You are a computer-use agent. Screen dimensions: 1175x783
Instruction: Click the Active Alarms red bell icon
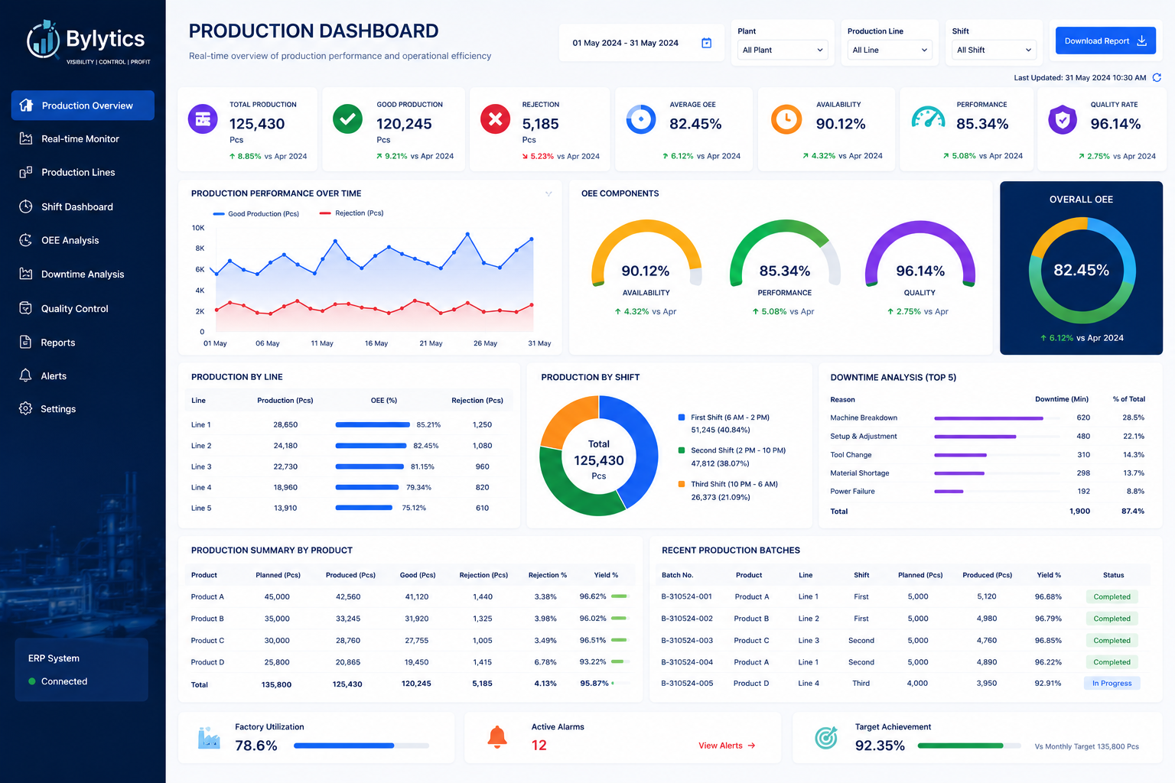[x=497, y=737]
